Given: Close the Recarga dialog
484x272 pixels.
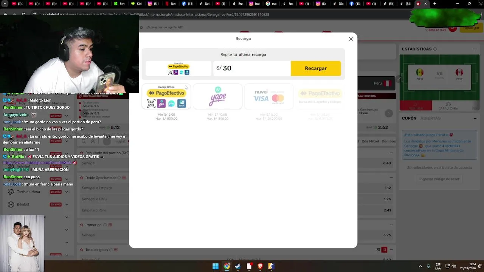Looking at the screenshot, I should [351, 39].
